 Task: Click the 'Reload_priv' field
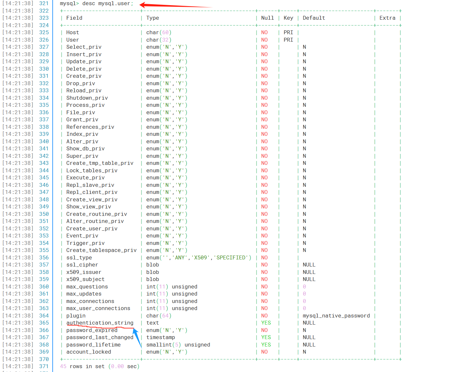[x=84, y=91]
